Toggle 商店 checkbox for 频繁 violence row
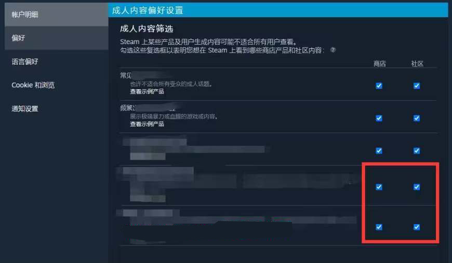 tap(379, 118)
